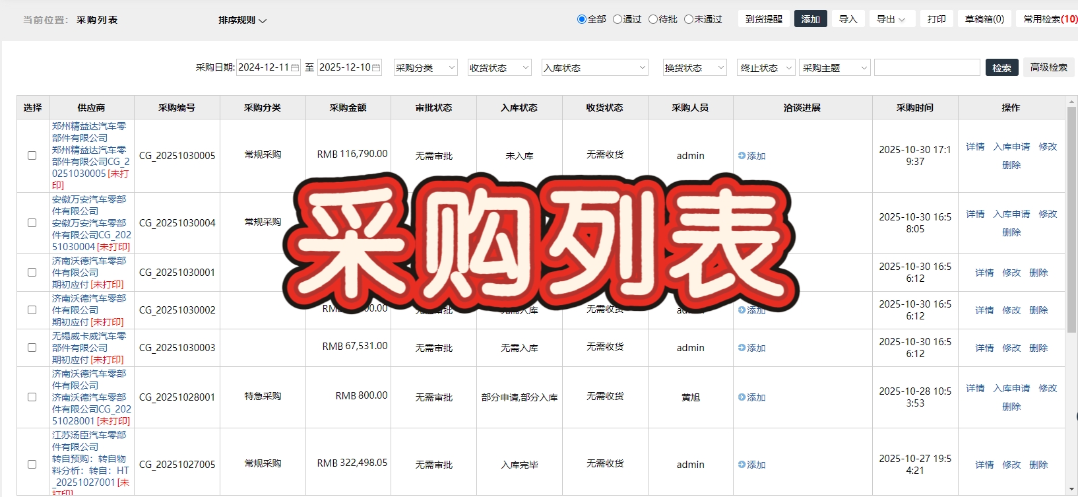The width and height of the screenshot is (1078, 497).
Task: Click 入库申请 for CG_20251030004
Action: pyautogui.click(x=1011, y=214)
